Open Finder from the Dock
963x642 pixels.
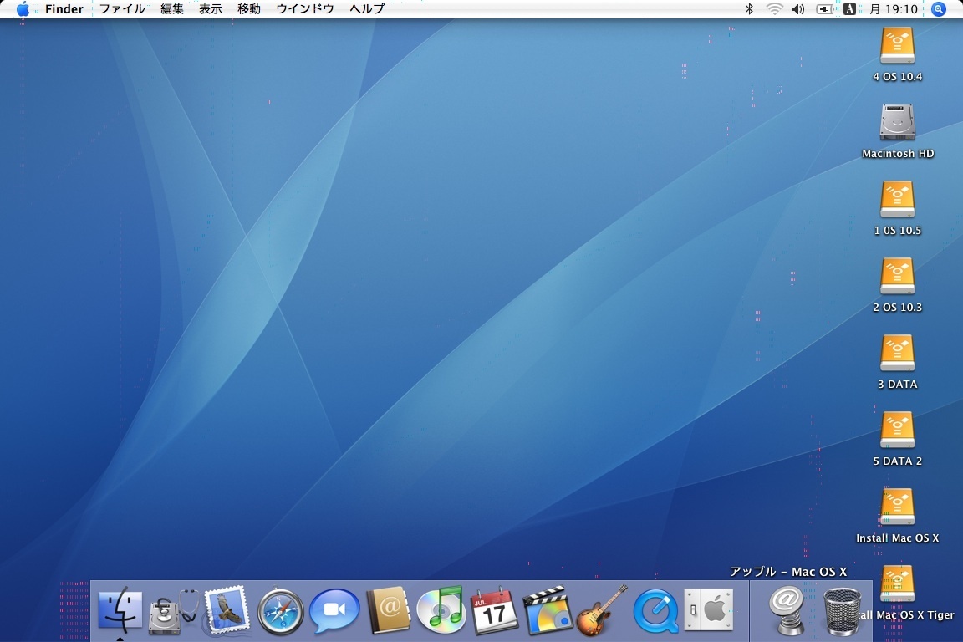120,610
